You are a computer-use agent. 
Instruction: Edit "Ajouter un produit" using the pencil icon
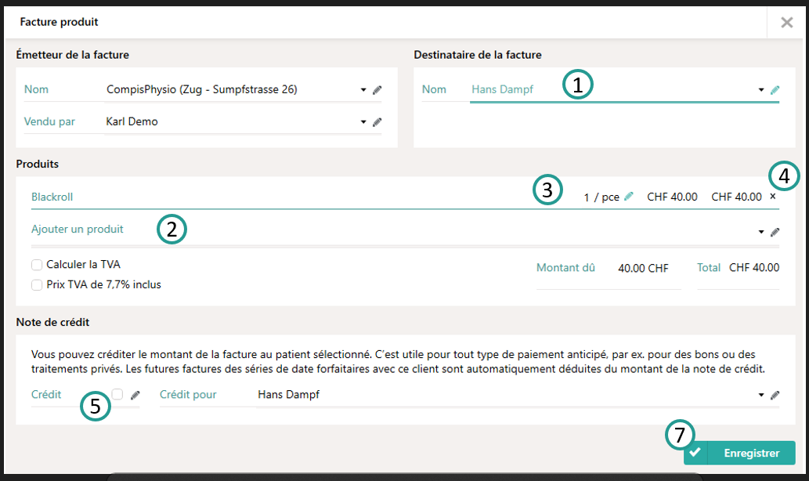(x=775, y=231)
